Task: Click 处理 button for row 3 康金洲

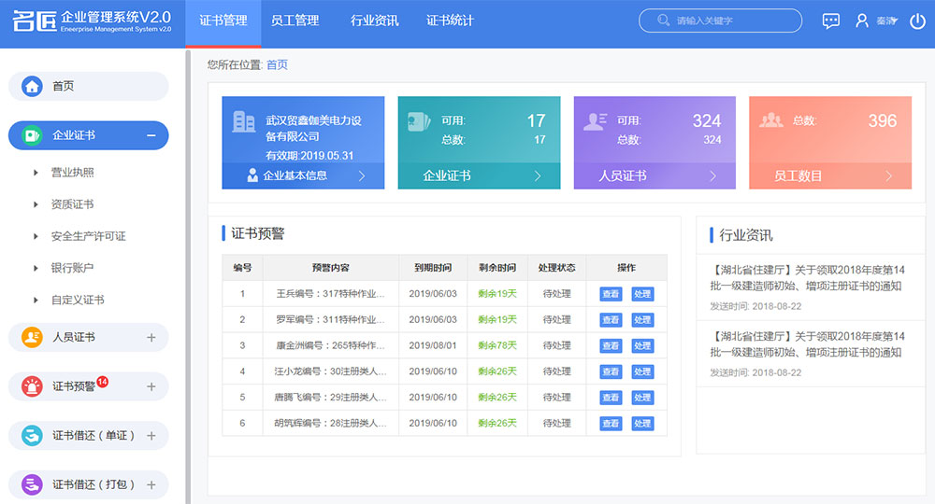Action: pyautogui.click(x=641, y=345)
